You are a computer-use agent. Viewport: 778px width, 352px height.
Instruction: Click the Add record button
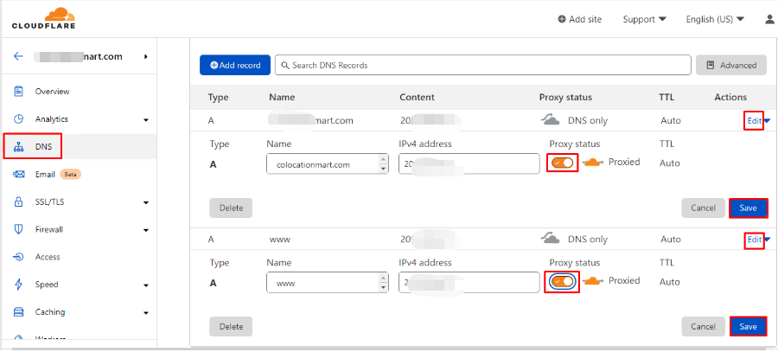235,65
